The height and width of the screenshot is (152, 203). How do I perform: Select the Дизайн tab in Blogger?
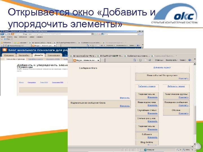(x=39, y=55)
